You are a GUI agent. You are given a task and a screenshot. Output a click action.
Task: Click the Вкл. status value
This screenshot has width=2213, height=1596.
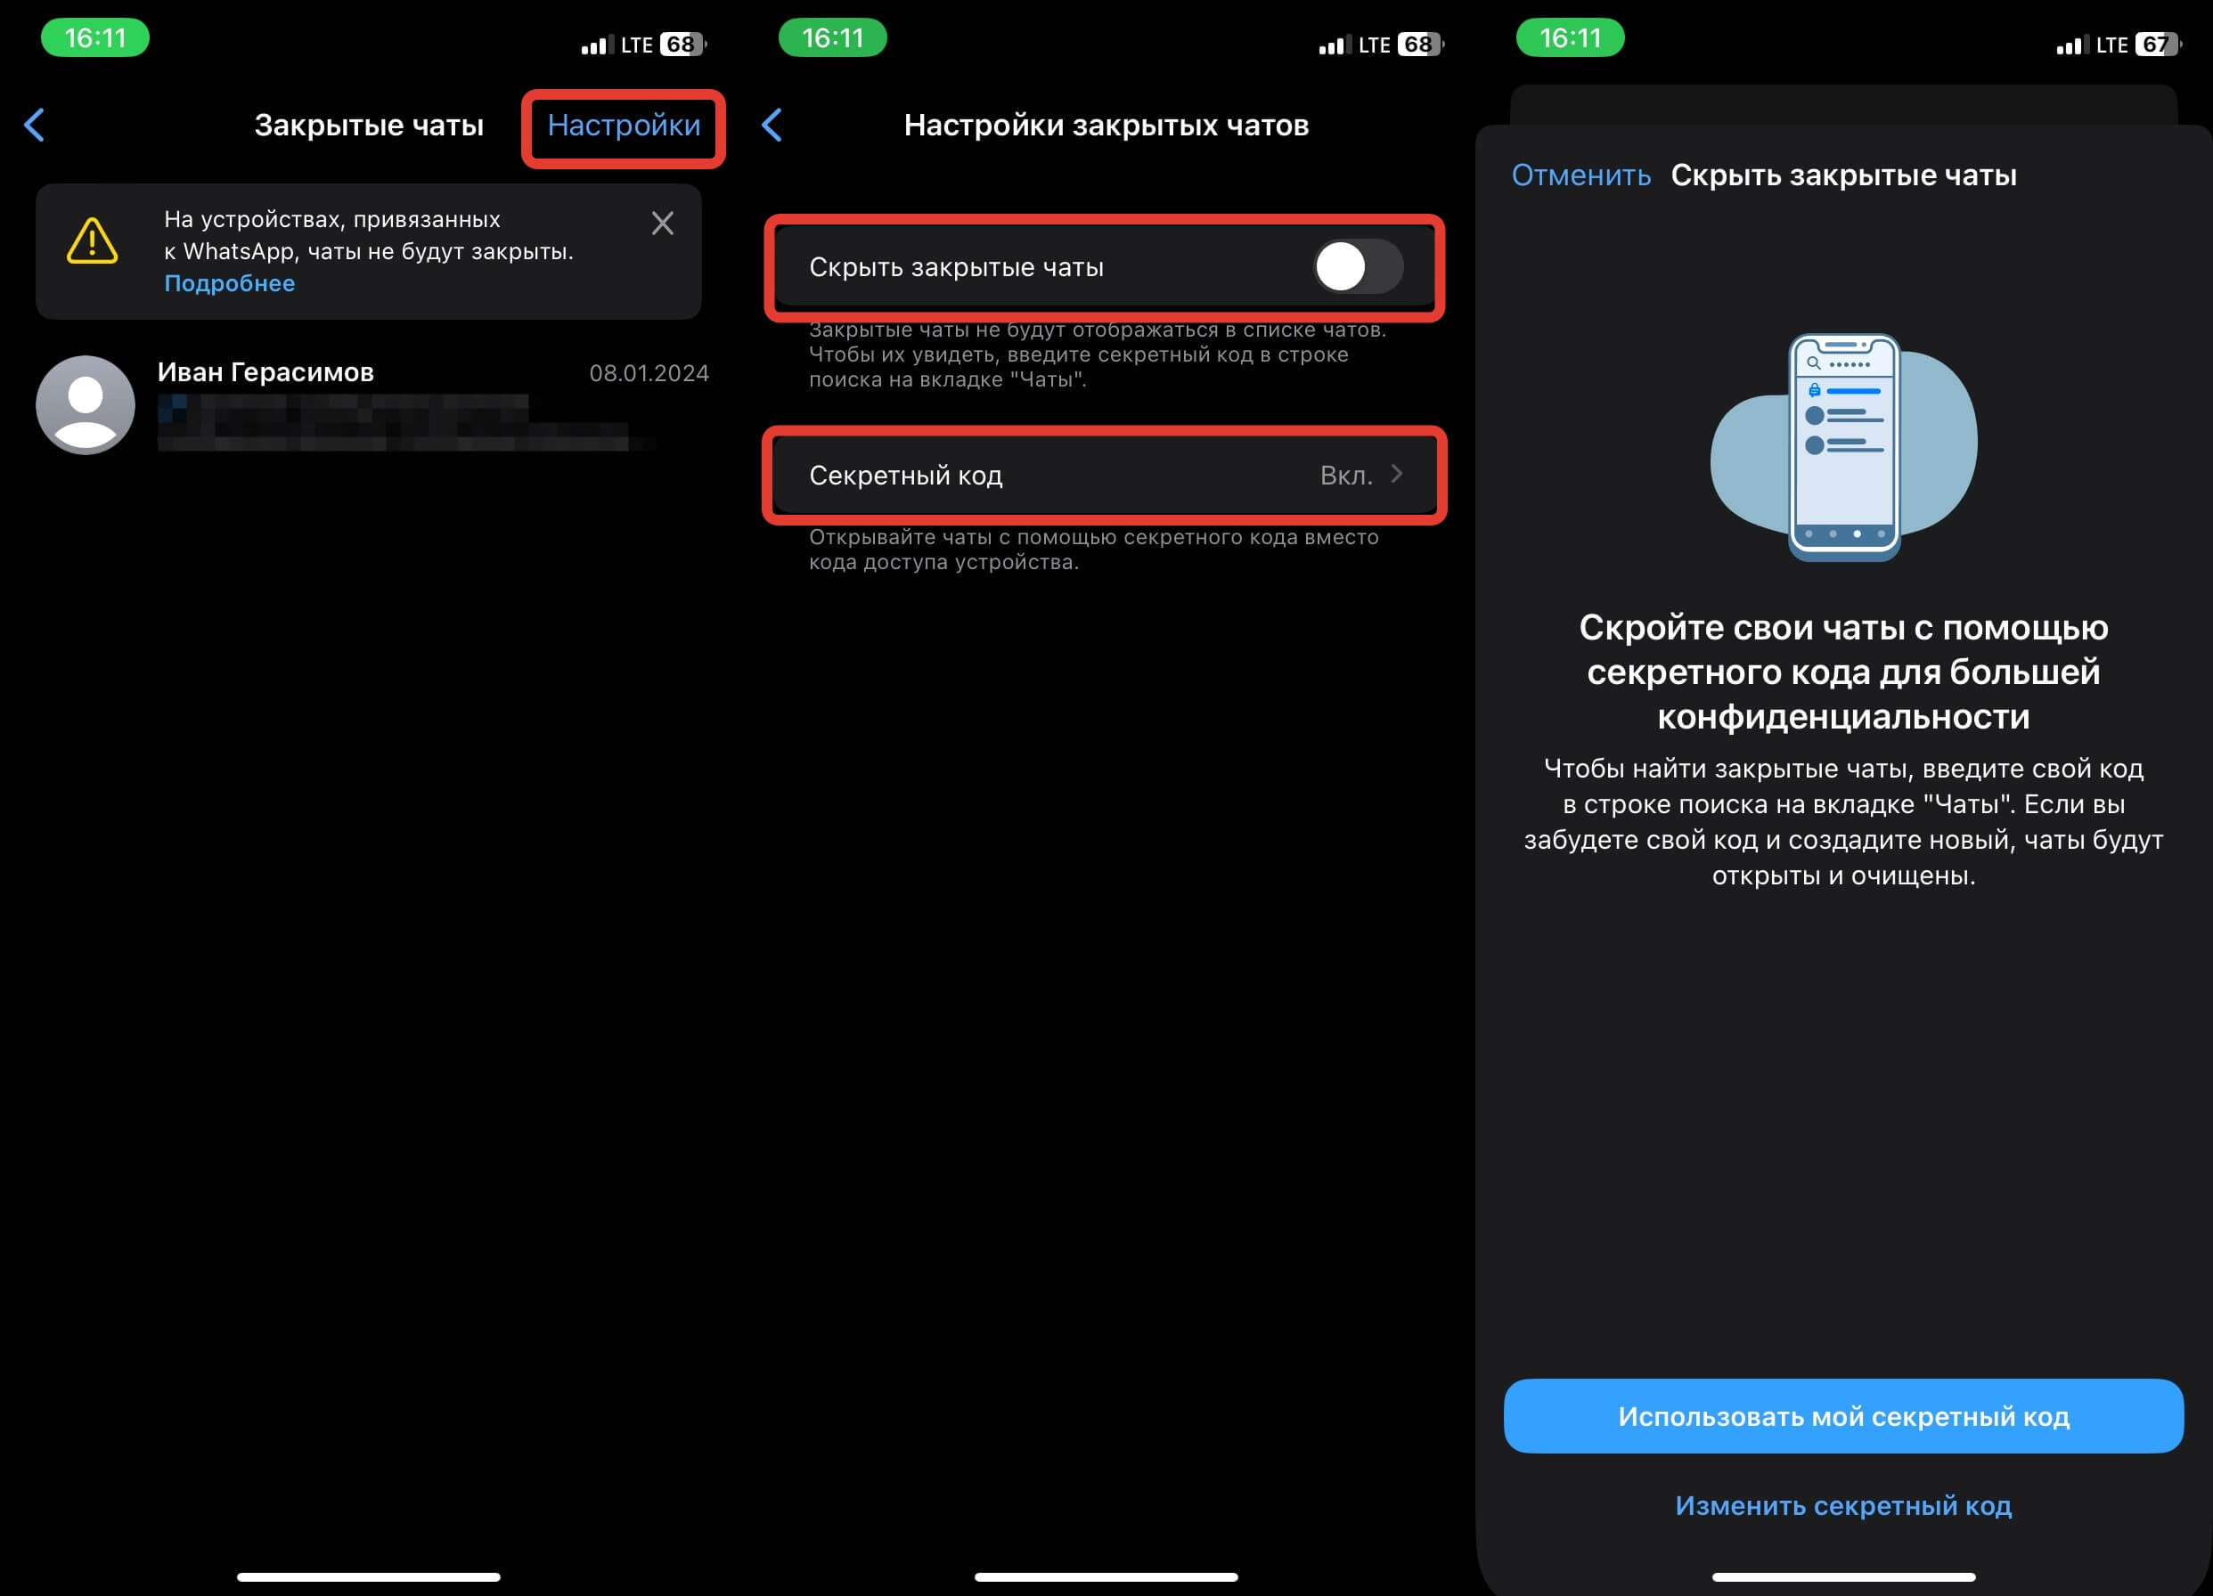pos(1346,475)
